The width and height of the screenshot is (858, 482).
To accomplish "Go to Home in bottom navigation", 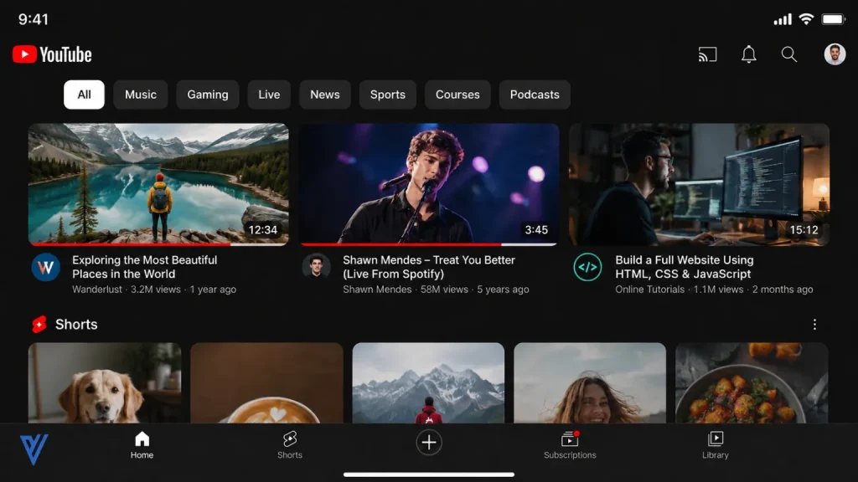I will pos(142,445).
